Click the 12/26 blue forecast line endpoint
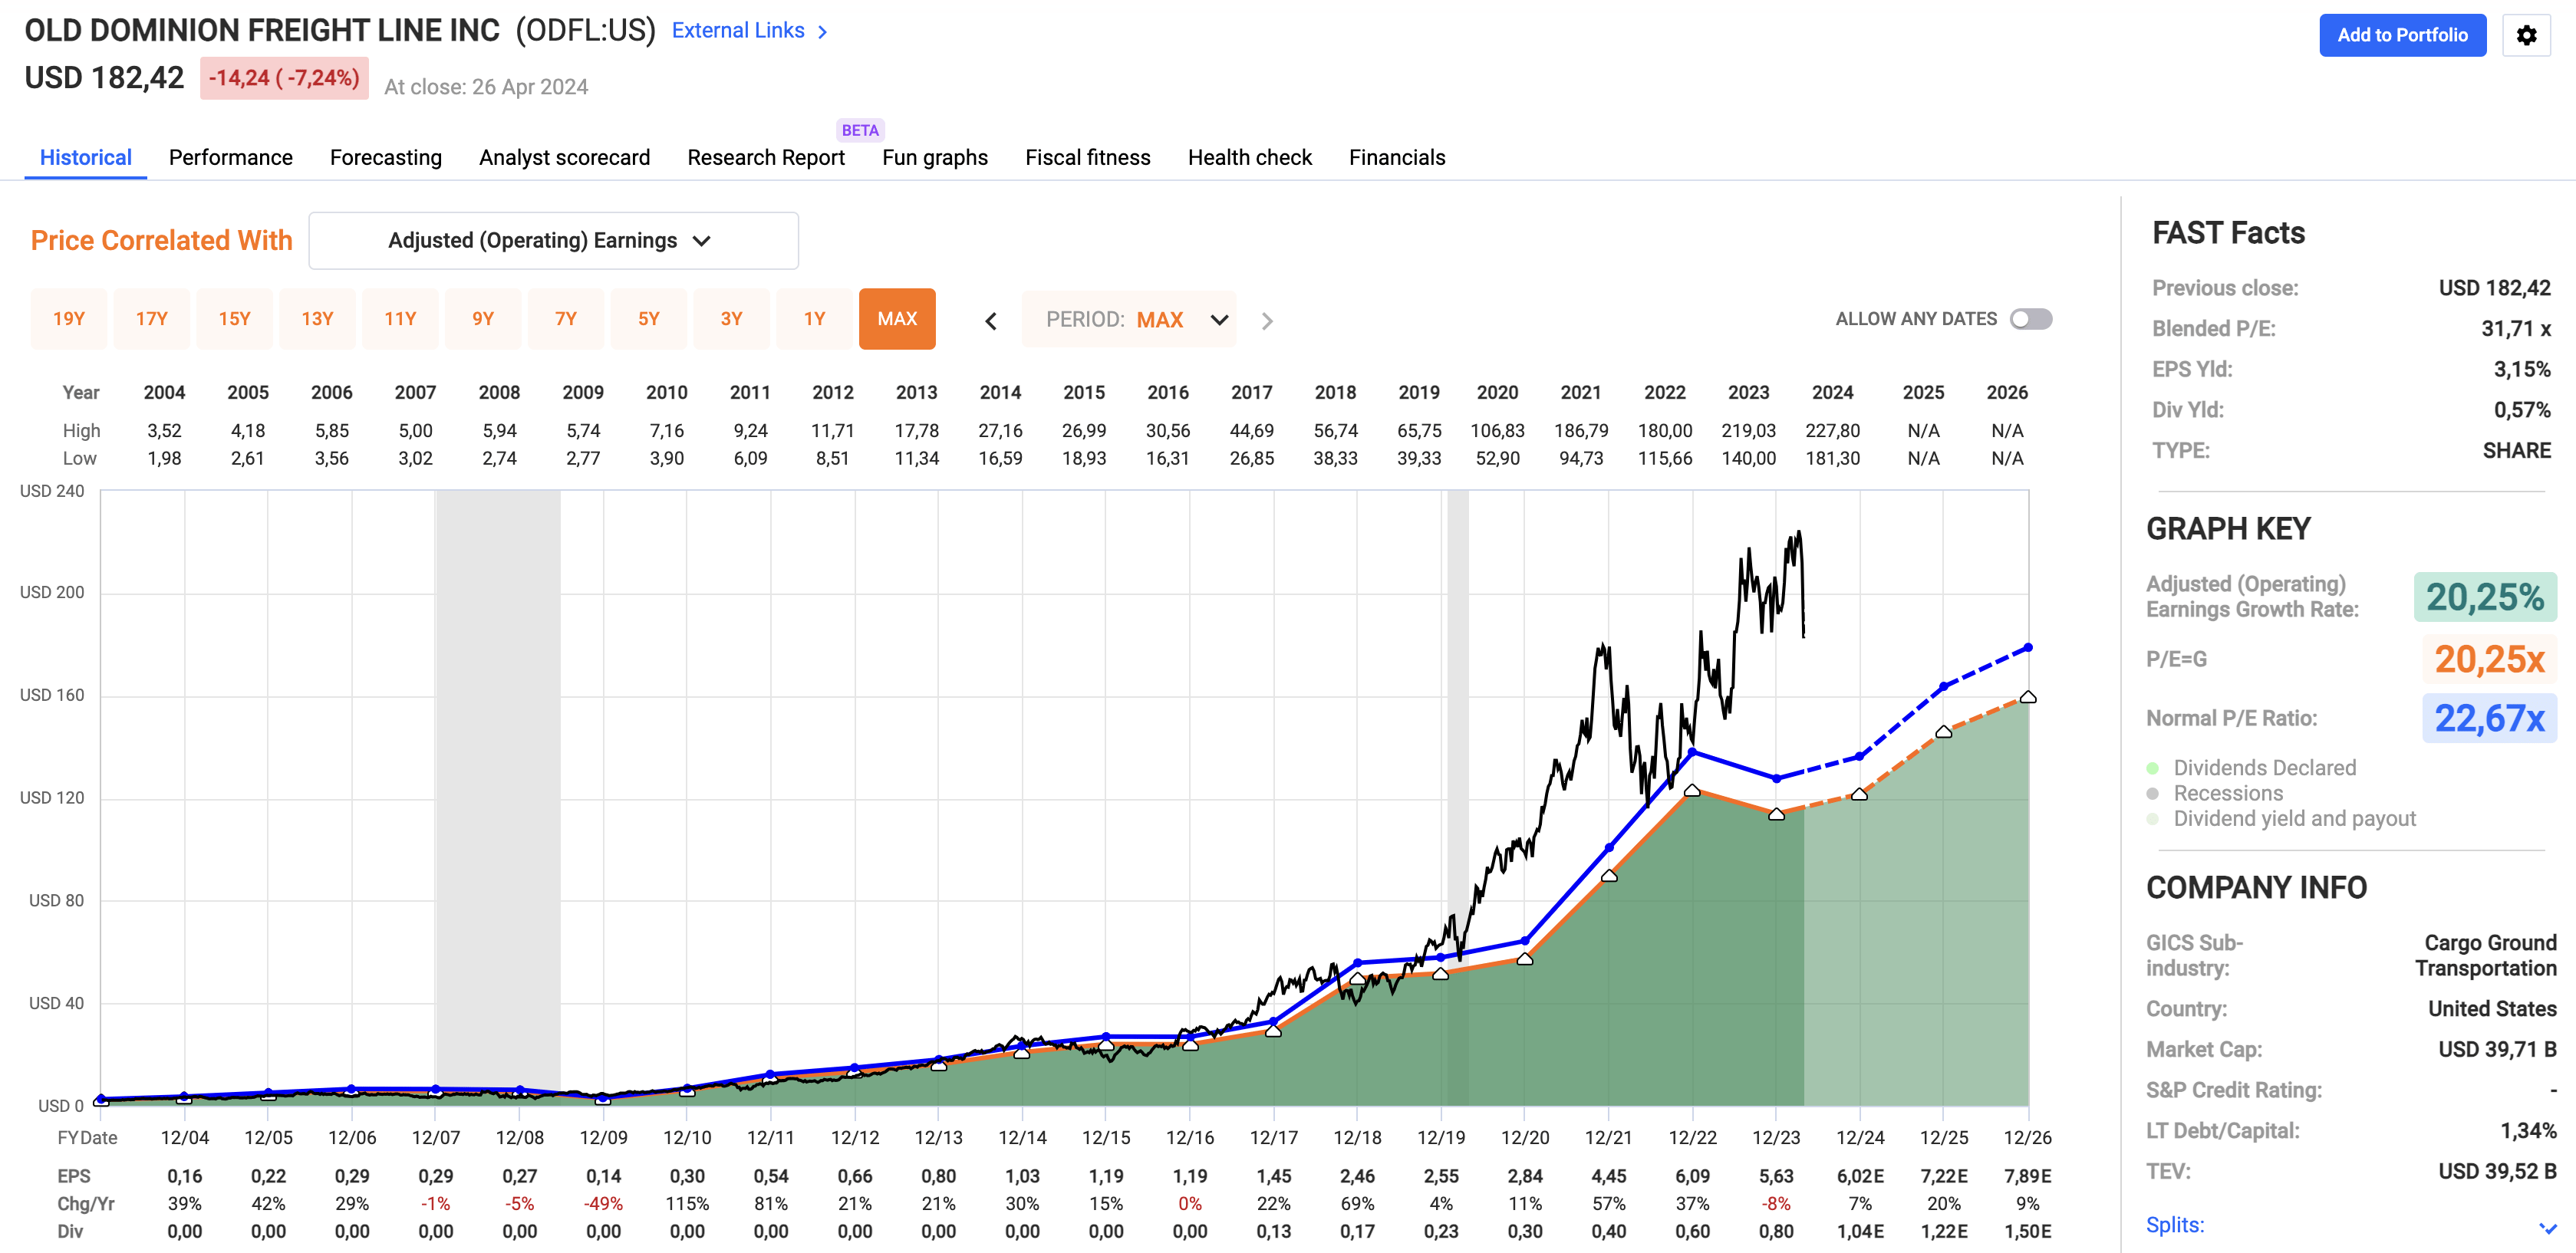The width and height of the screenshot is (2576, 1253). pyautogui.click(x=2028, y=648)
